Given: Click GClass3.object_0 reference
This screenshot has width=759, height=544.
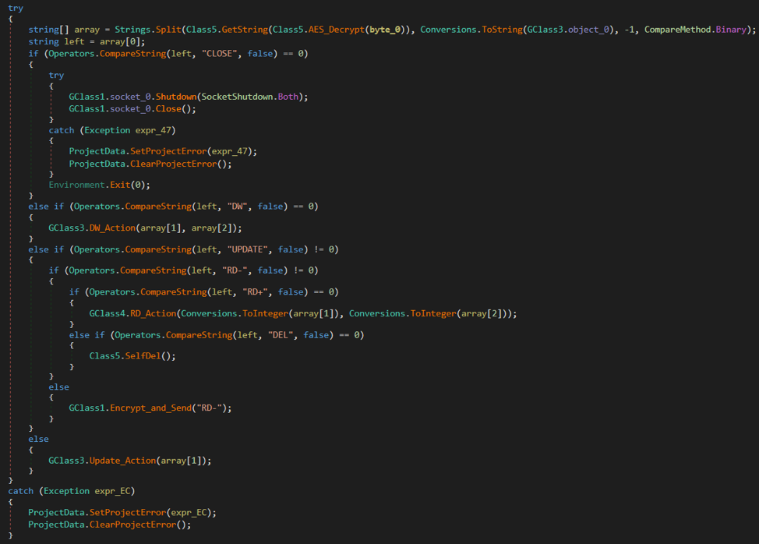Looking at the screenshot, I should click(x=568, y=30).
